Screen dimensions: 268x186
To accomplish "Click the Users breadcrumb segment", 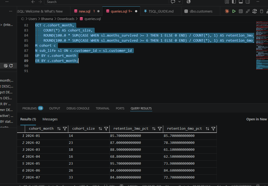I will point(33,19).
